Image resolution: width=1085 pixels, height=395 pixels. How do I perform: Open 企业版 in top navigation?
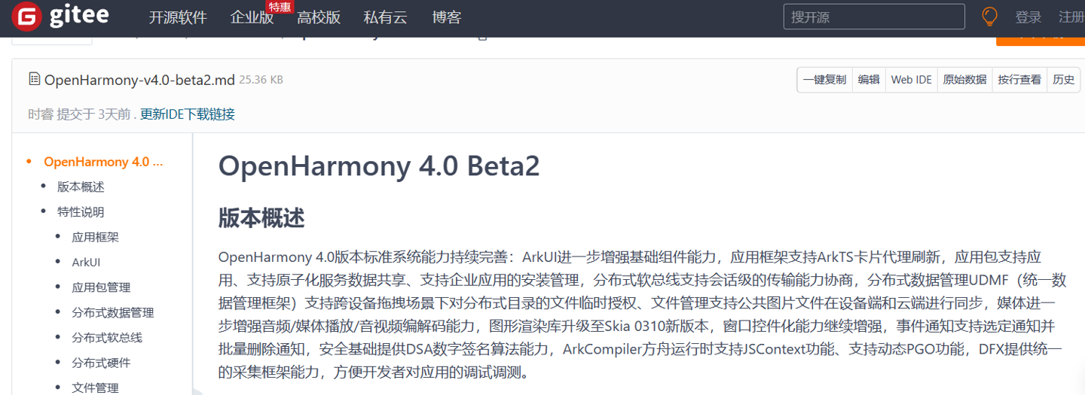pos(252,17)
